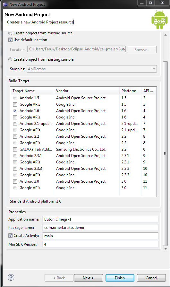This screenshot has width=170, height=287.
Task: Click the Location path field
Action: pos(76,49)
